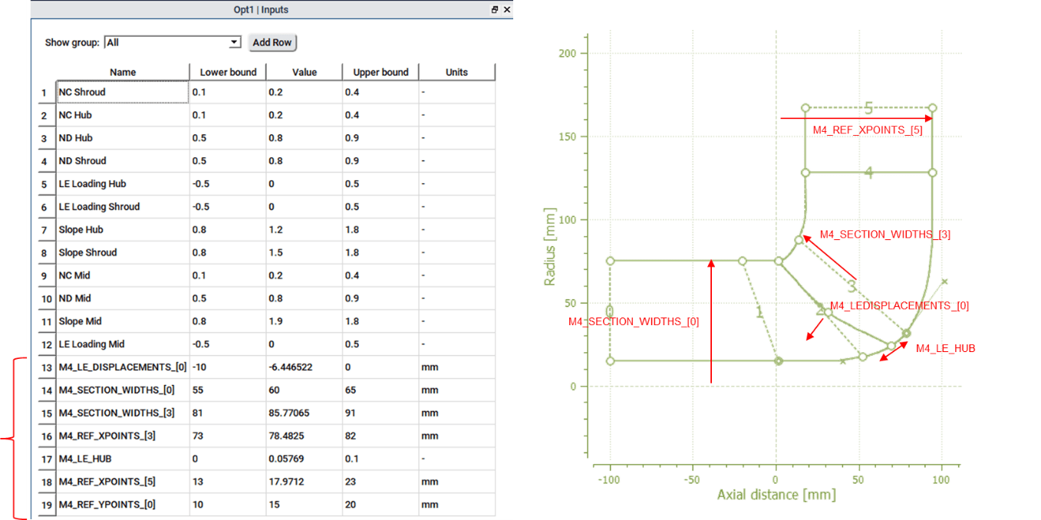Select the Slope Mid name cell
The image size is (1041, 520).
[123, 321]
